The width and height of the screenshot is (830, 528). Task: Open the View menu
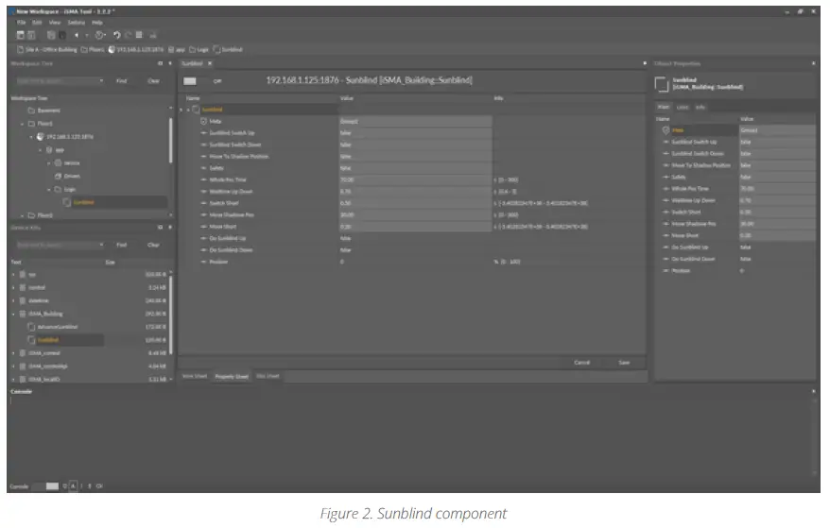tap(55, 23)
